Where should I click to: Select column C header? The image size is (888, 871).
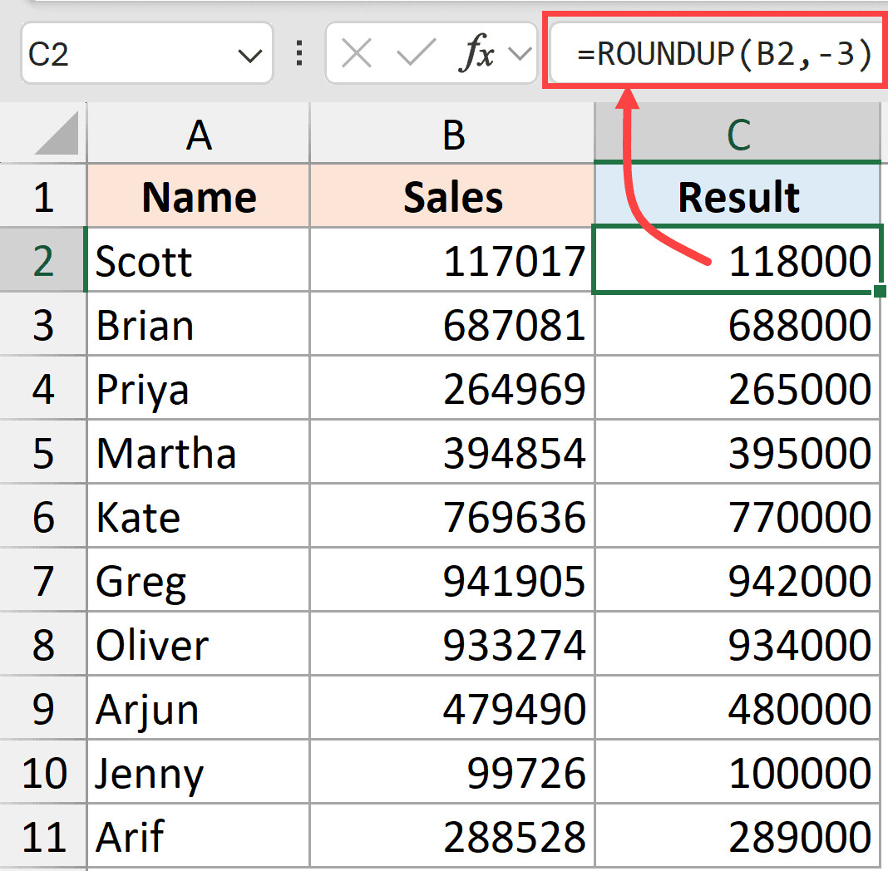point(738,135)
